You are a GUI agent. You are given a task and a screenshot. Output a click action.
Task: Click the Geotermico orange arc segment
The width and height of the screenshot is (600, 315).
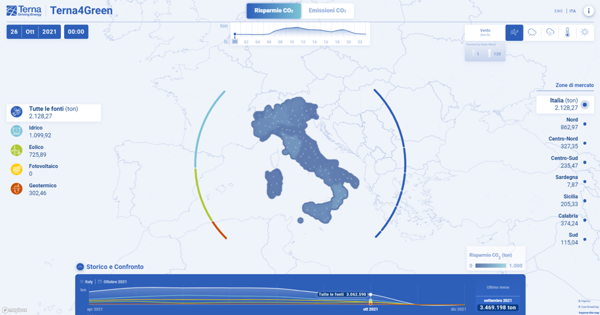pos(220,231)
